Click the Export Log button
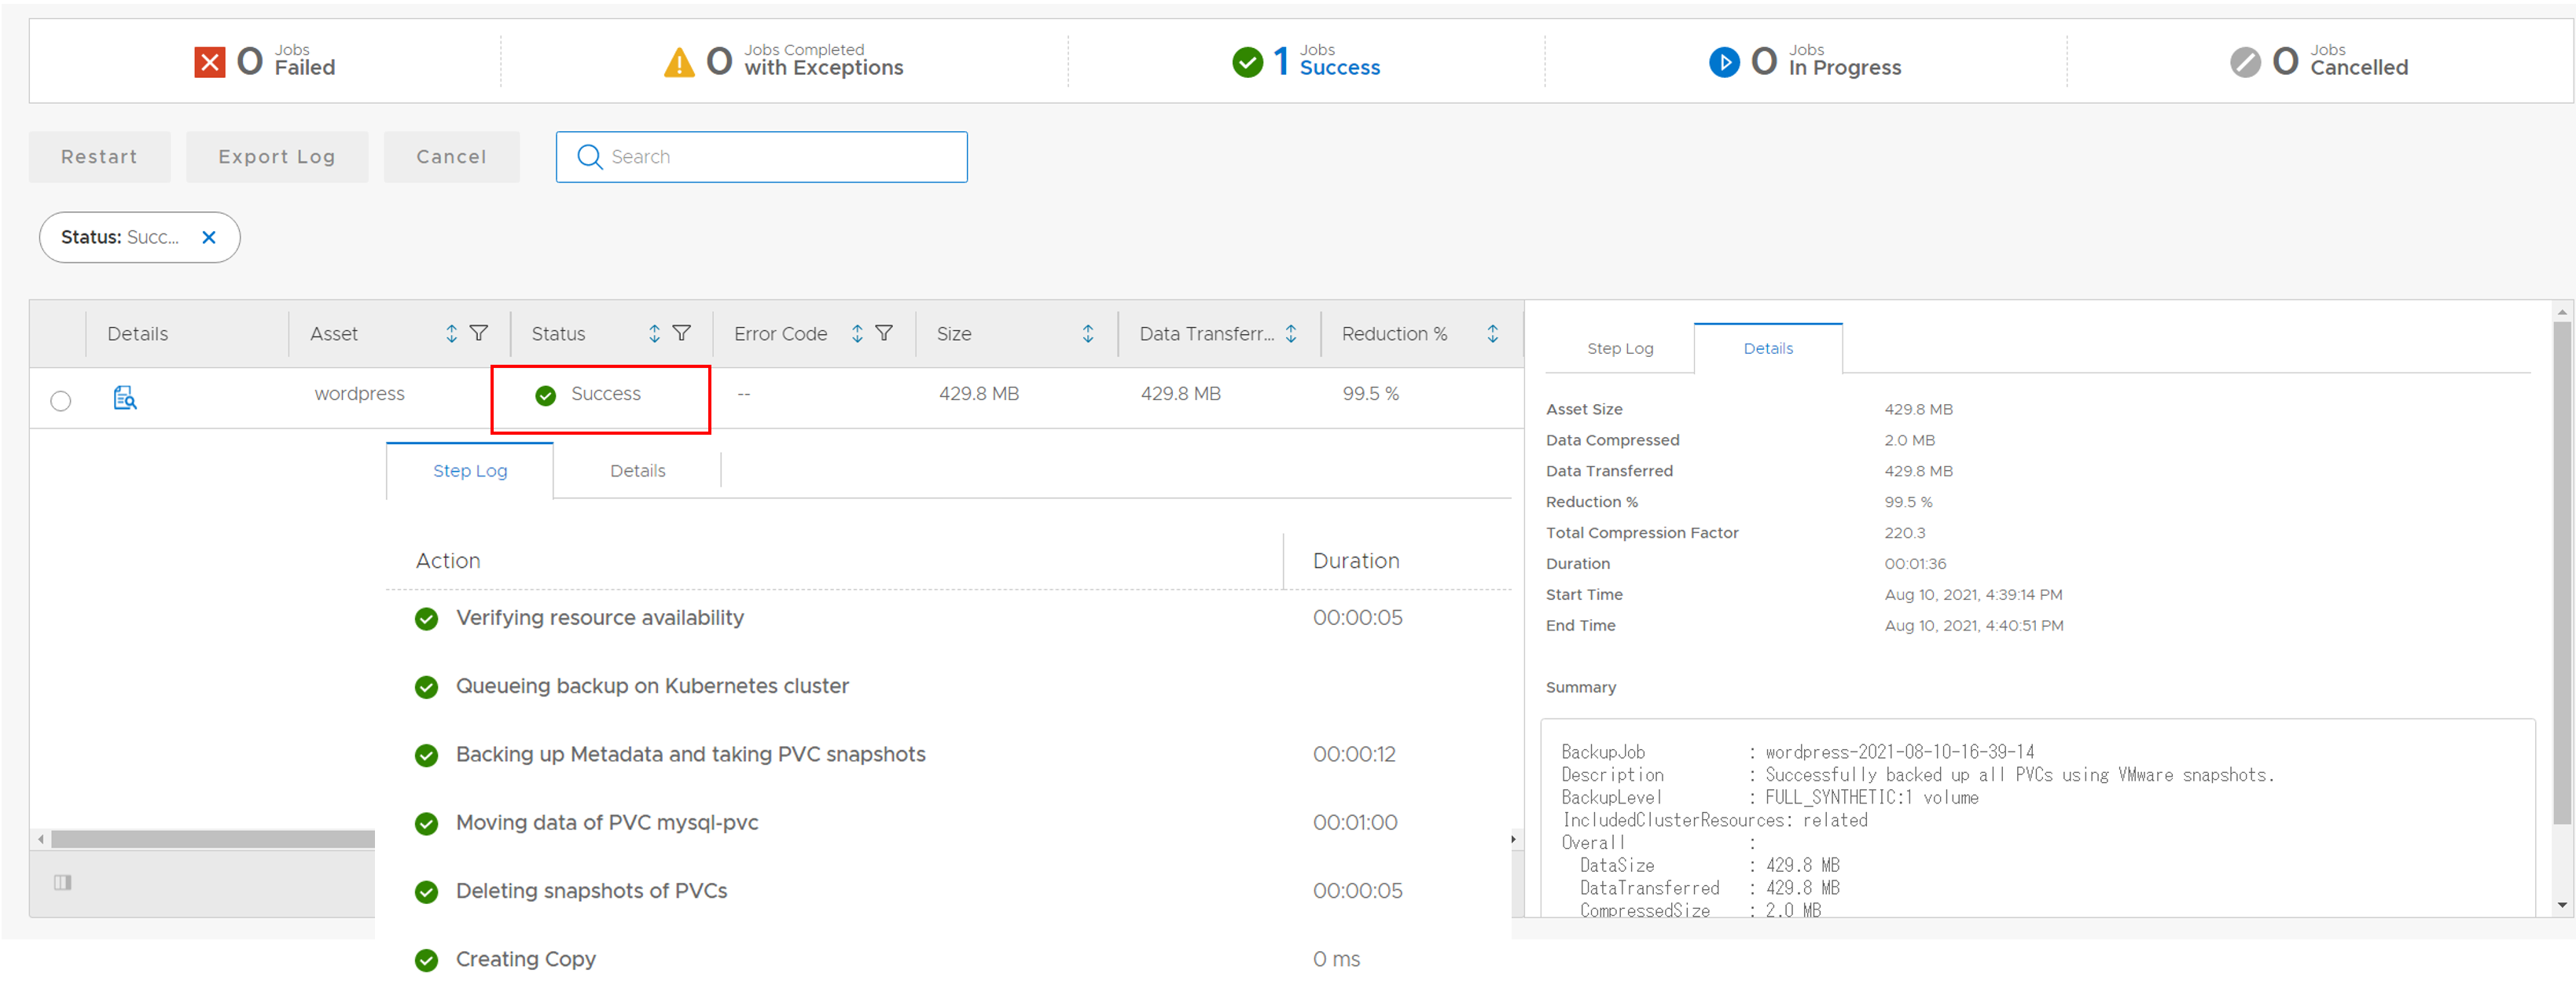This screenshot has width=2576, height=996. point(277,157)
